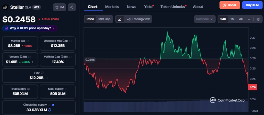Open the Token Unlocks tab
This screenshot has width=264, height=115.
[x=172, y=7]
